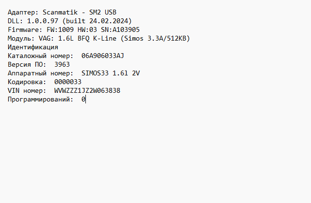
Task: Click the coding value 0000033
Action: [68, 82]
